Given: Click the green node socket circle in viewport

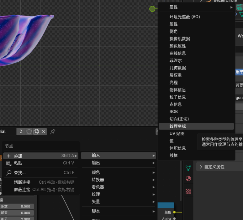Looking at the screenshot, I should click(152, 9).
